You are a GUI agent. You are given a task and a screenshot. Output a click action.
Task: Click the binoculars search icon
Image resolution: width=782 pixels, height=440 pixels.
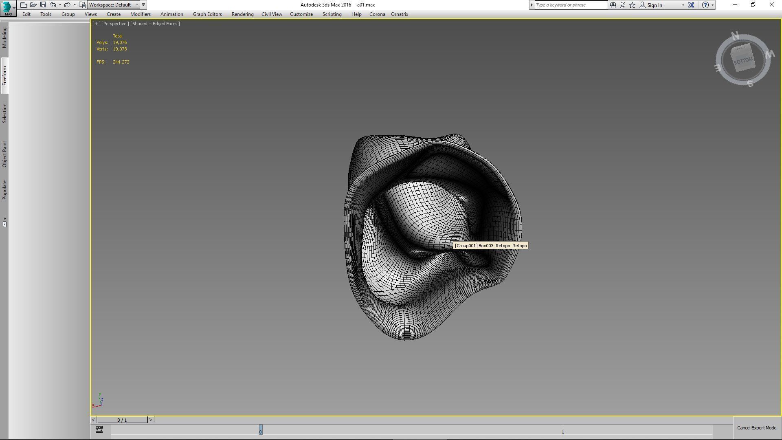tap(613, 5)
